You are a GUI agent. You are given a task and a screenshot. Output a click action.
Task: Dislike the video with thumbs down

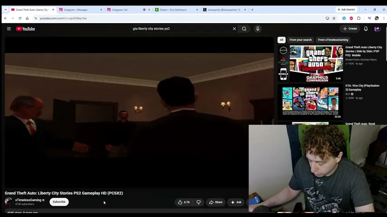click(x=199, y=202)
